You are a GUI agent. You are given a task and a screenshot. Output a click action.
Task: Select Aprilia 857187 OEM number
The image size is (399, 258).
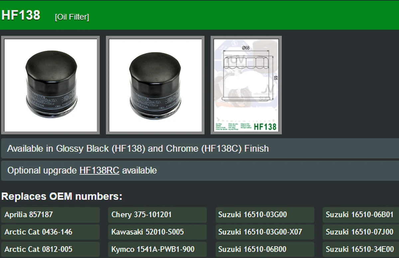click(51, 215)
